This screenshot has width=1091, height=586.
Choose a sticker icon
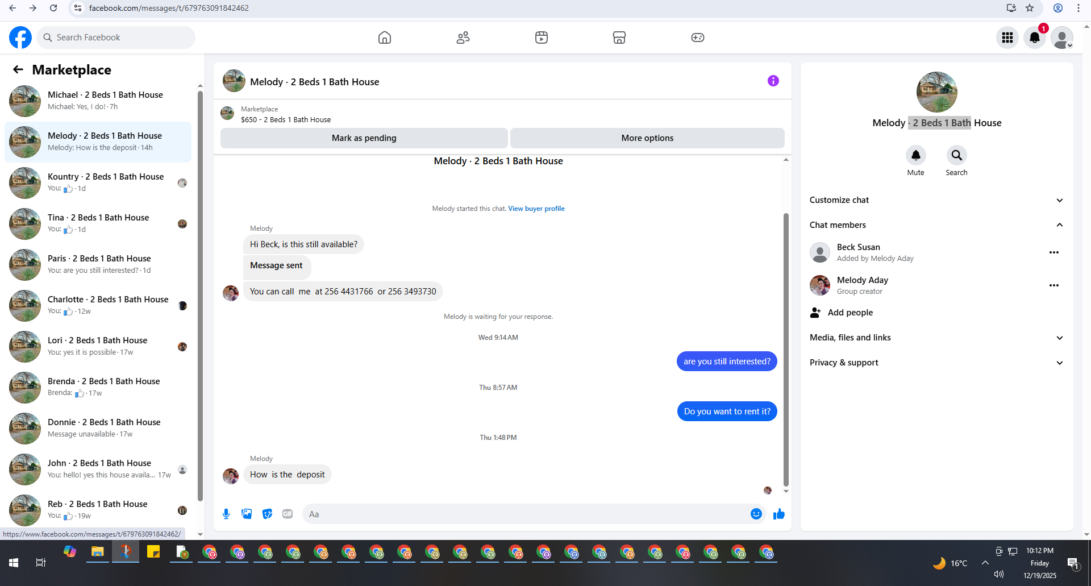click(267, 514)
